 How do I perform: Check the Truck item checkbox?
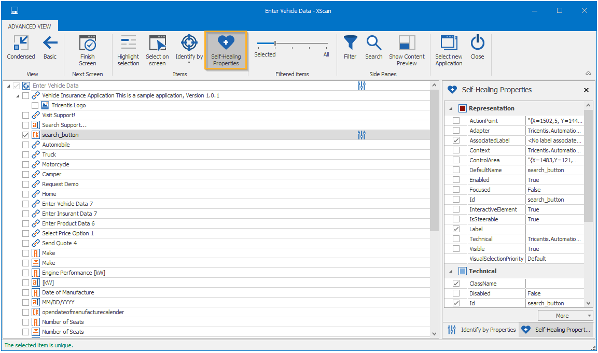pos(26,154)
